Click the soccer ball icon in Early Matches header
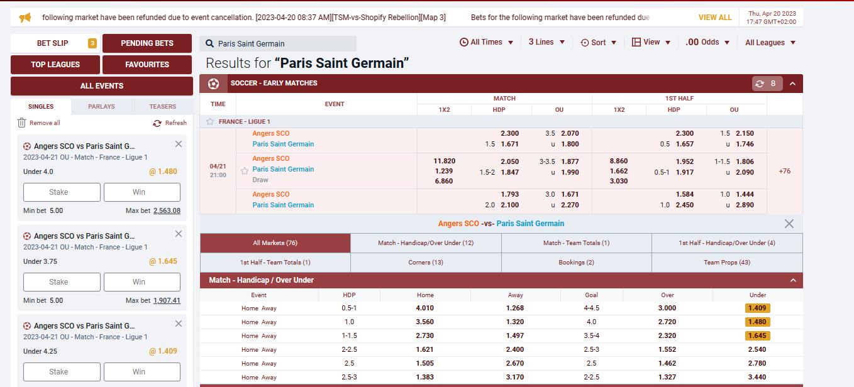This screenshot has width=854, height=387. 214,84
